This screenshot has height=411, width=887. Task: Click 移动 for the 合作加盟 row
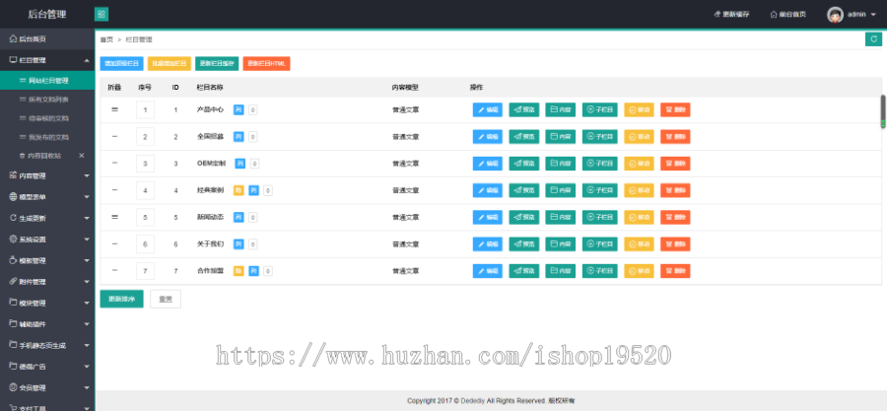coord(640,271)
